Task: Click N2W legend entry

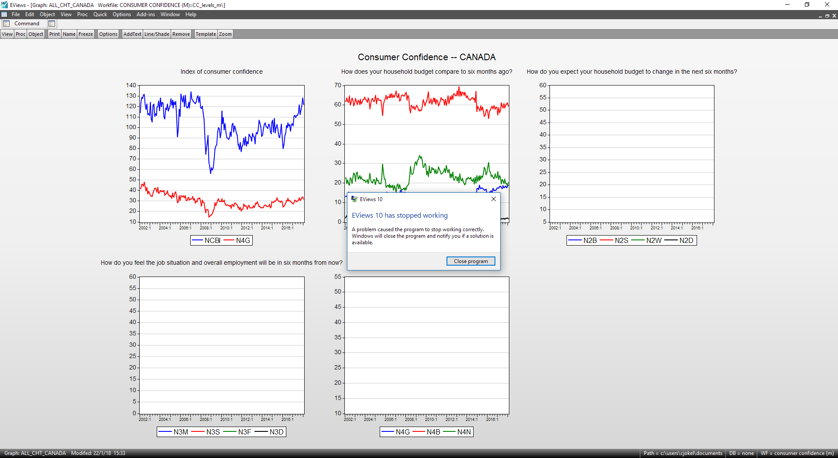Action: (x=646, y=240)
